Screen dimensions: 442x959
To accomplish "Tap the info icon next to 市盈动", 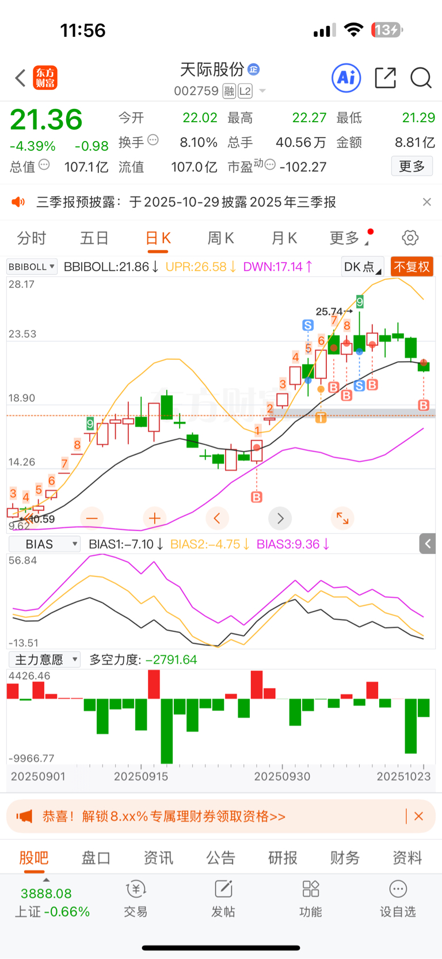I will (x=269, y=165).
